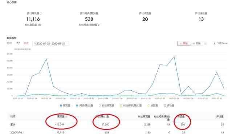Click small icon right of 列表 button

[x=205, y=43]
